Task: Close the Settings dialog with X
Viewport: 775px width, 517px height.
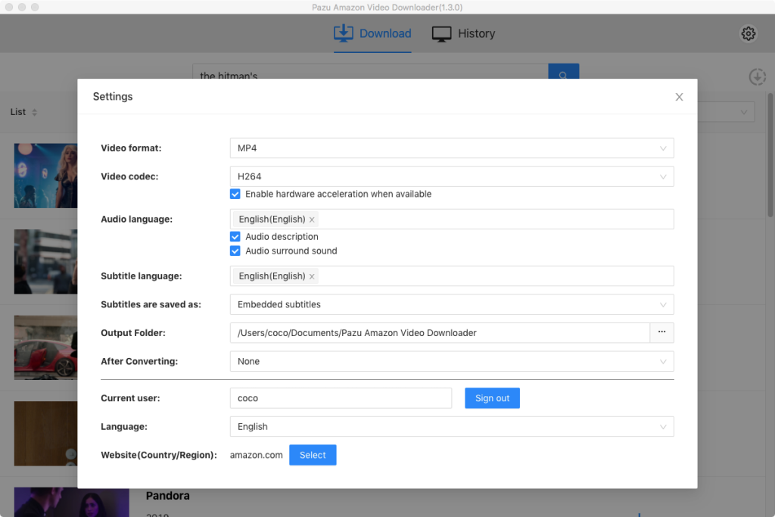Action: pos(679,97)
